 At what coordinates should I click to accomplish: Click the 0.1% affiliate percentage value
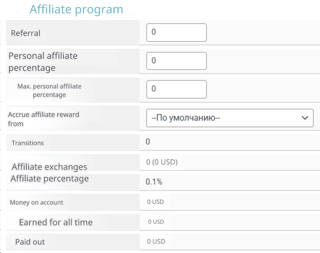(x=154, y=182)
